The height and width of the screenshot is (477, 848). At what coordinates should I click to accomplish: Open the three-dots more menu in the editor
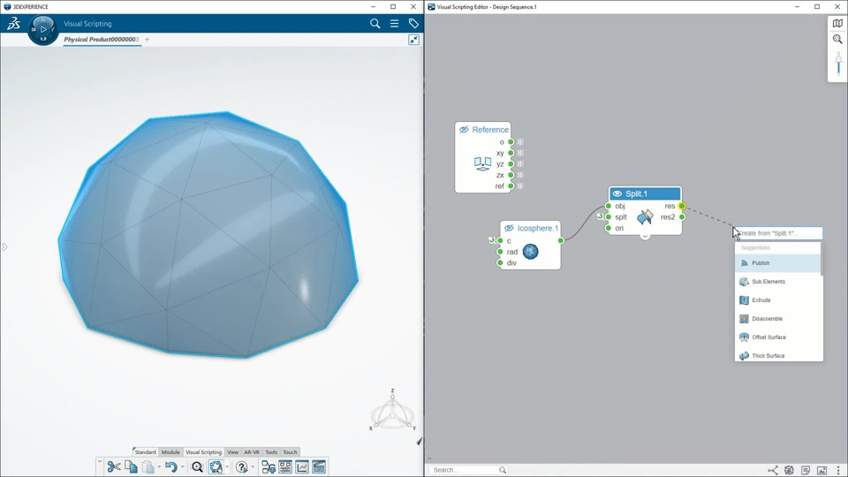click(838, 470)
